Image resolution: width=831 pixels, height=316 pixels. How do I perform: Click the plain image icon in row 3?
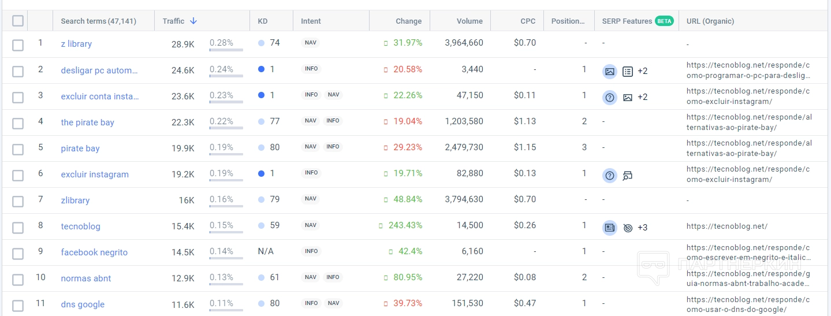tap(628, 97)
